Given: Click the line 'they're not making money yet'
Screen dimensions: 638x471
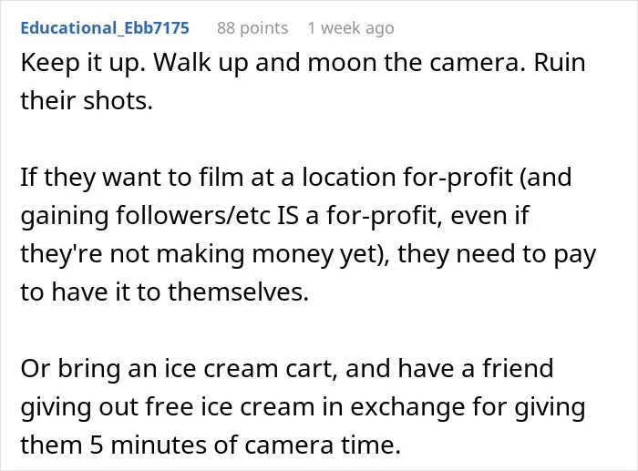Looking at the screenshot, I should [x=308, y=254].
